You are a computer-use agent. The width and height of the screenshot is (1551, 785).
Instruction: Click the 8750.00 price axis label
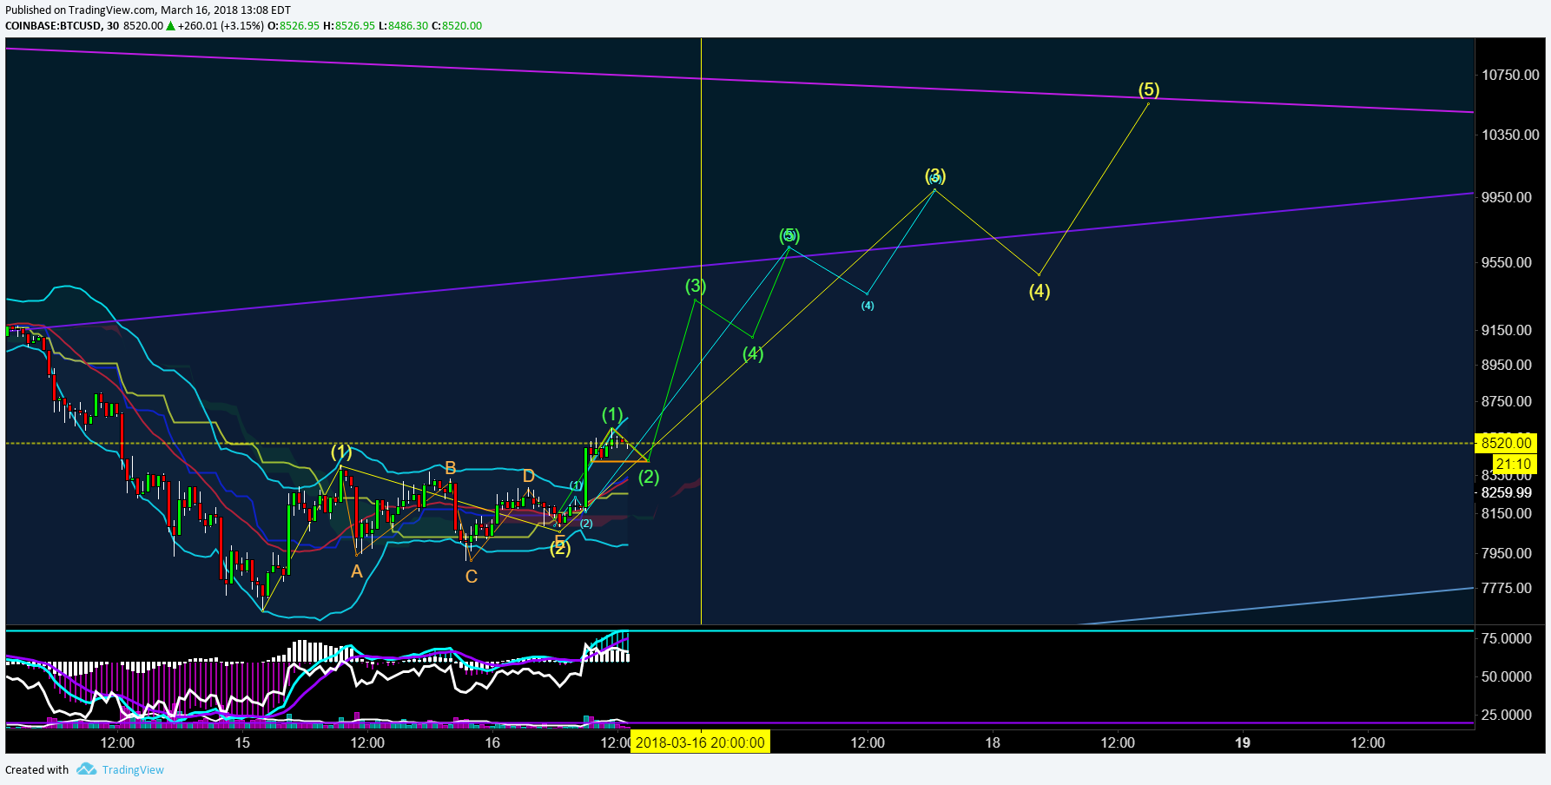pos(1507,401)
